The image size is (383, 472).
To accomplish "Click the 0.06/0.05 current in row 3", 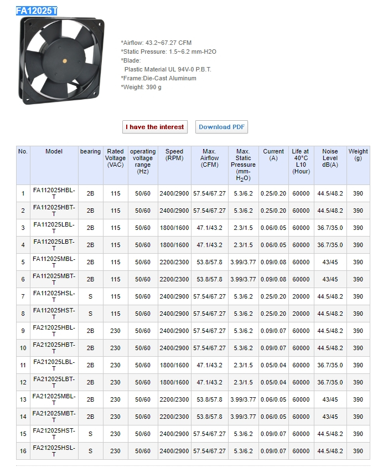I will tap(273, 228).
